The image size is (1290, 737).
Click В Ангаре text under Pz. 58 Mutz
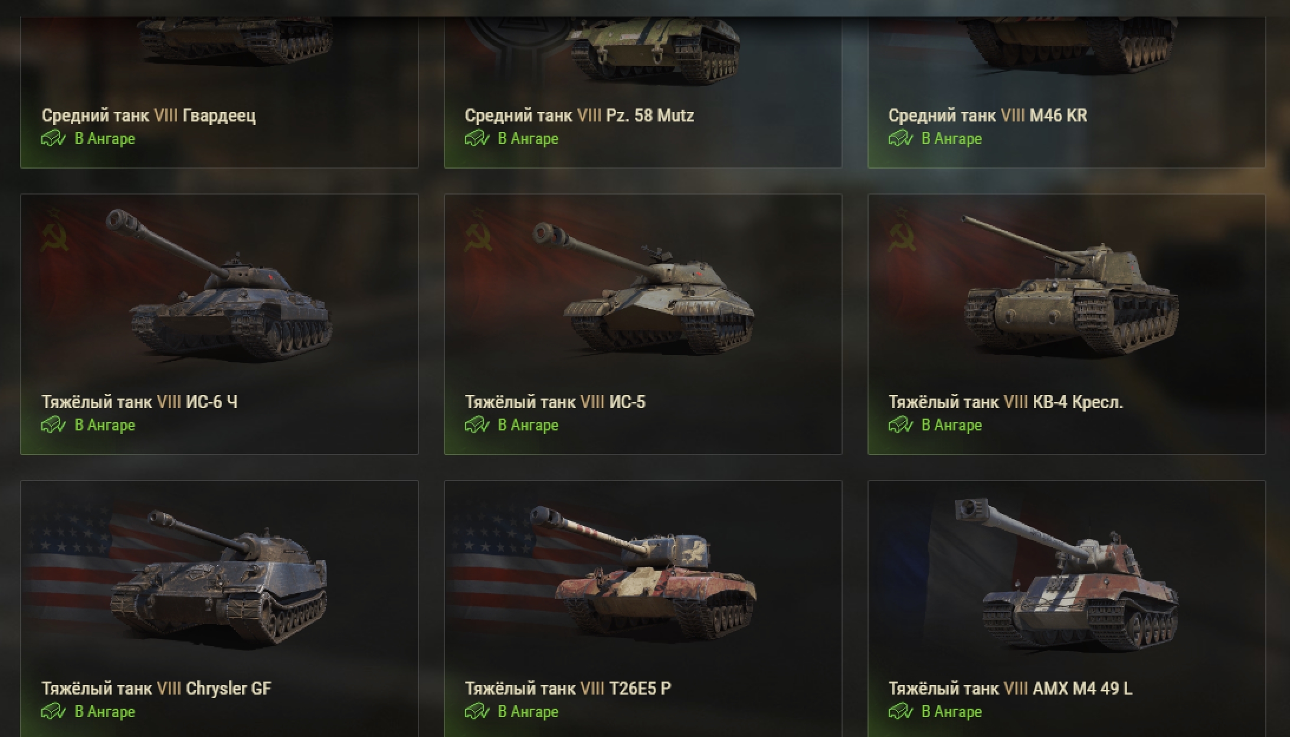click(528, 139)
